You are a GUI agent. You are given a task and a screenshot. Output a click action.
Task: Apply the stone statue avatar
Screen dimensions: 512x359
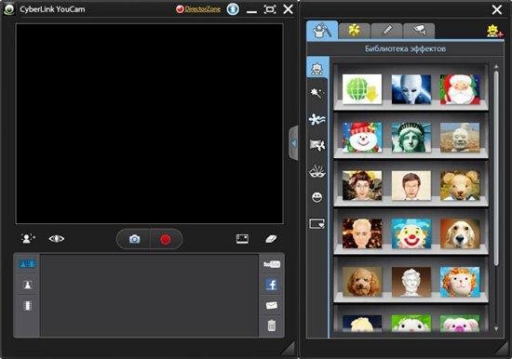tap(460, 138)
